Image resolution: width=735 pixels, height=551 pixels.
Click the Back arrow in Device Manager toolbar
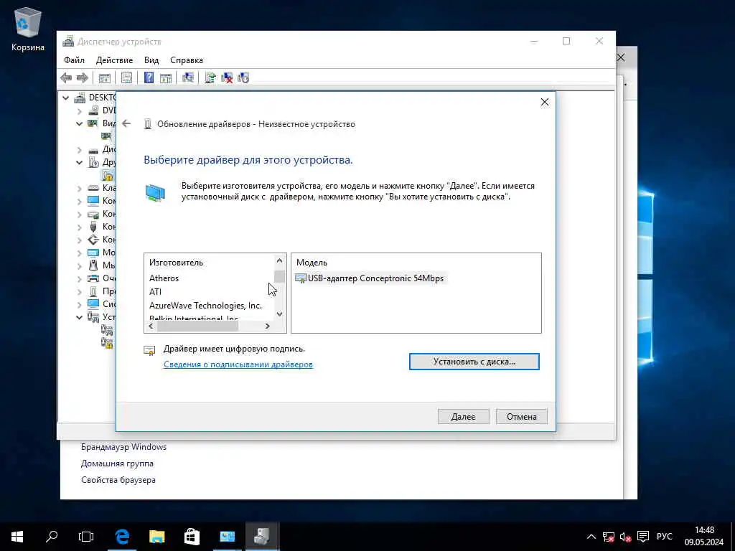pyautogui.click(x=66, y=77)
